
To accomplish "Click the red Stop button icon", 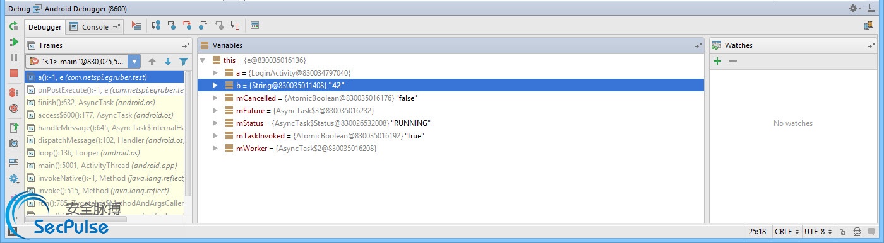I will pos(14,73).
